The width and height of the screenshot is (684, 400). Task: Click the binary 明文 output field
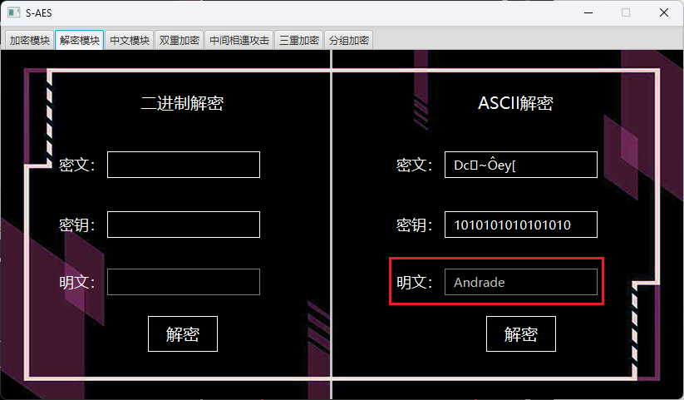pos(184,282)
